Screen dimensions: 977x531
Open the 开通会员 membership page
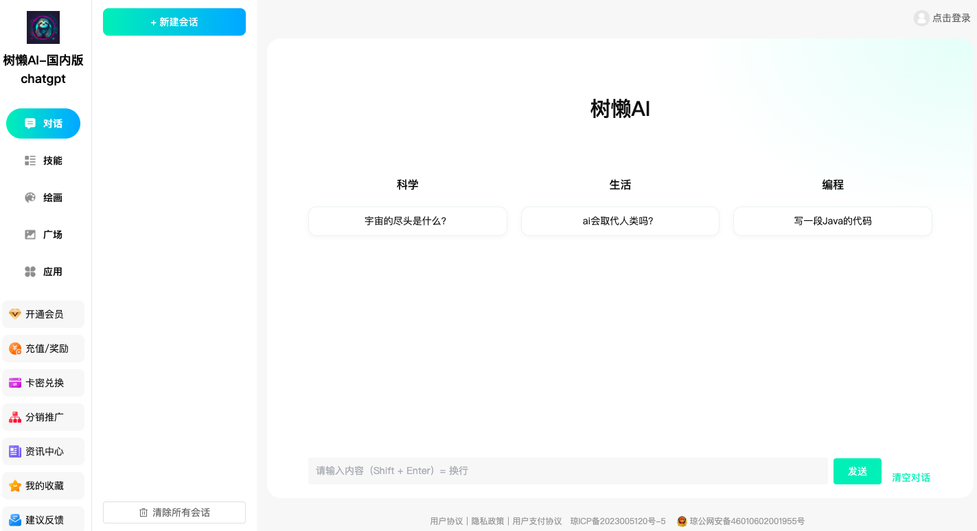43,314
